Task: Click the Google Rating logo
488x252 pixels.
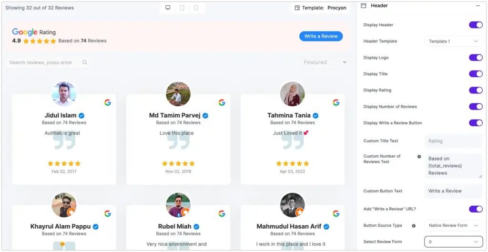Action: [25, 32]
